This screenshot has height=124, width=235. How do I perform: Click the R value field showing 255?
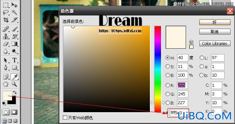pos(183,85)
